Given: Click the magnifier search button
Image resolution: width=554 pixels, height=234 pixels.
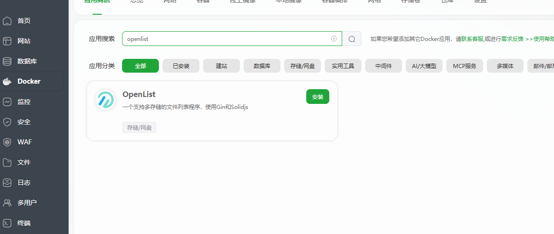Looking at the screenshot, I should (352, 39).
